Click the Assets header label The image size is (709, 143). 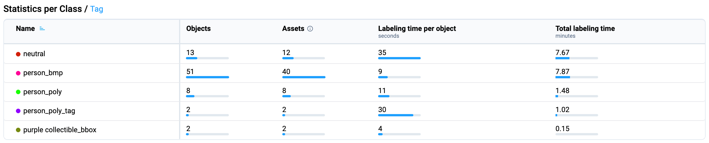click(293, 29)
